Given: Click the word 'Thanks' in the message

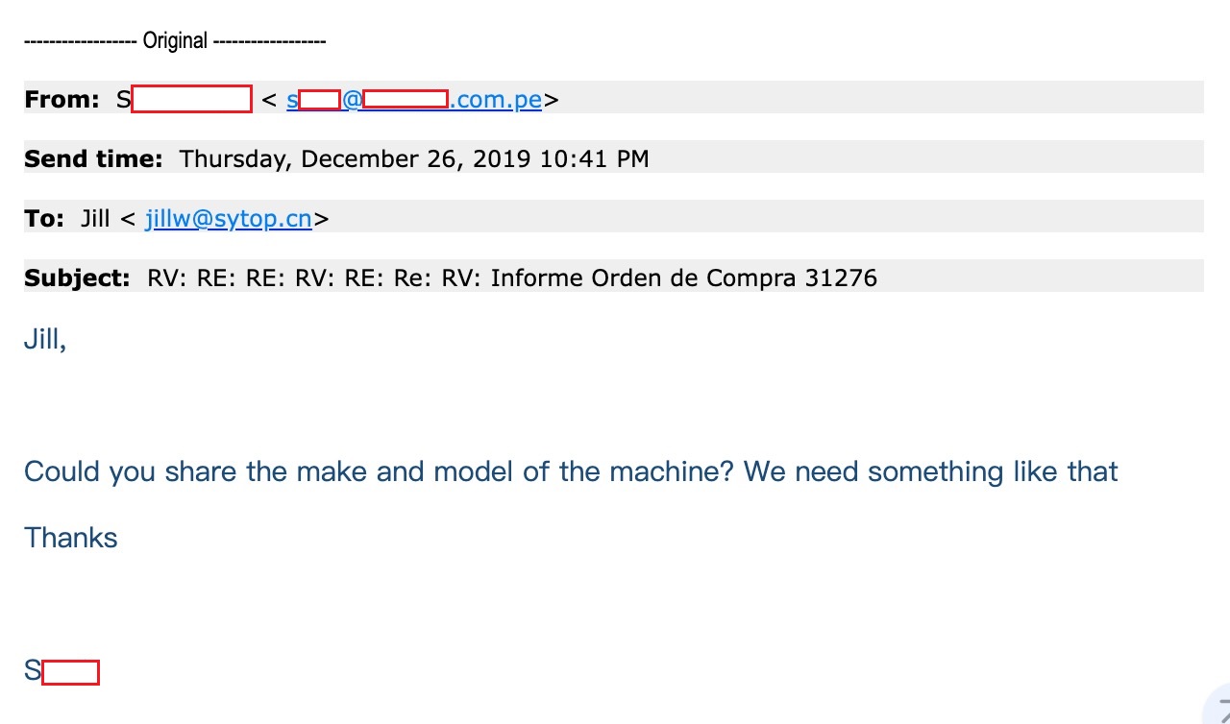Looking at the screenshot, I should pyautogui.click(x=71, y=538).
